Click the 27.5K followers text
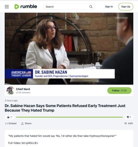Image resolution: width=138 pixels, height=147 pixels. [x=23, y=93]
